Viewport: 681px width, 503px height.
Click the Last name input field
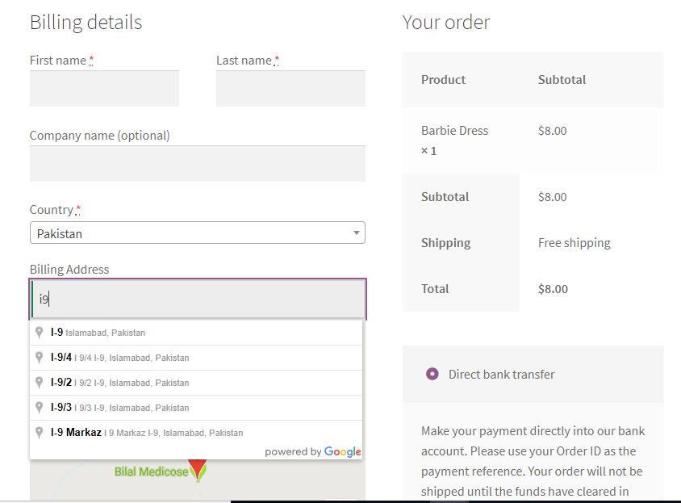[290, 88]
